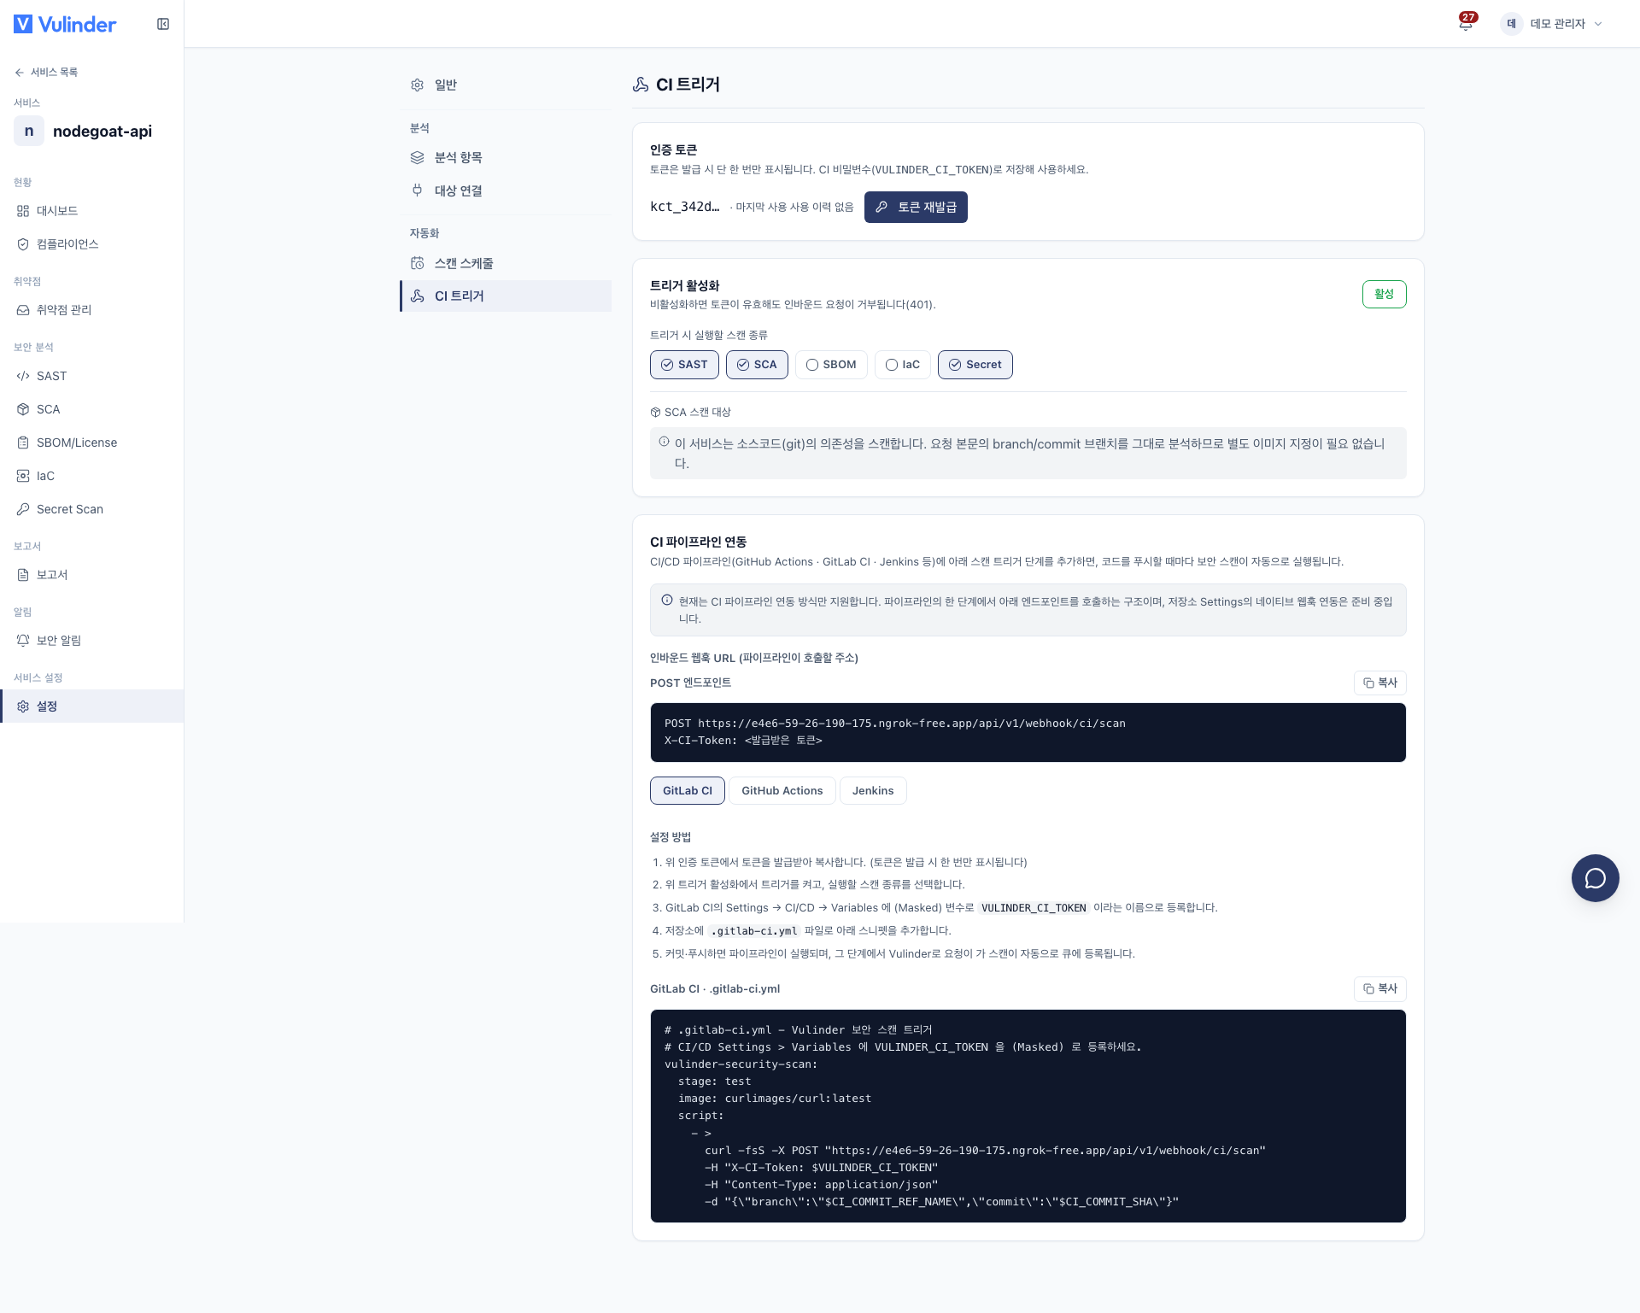Click the 설정 gear icon in sidebar
The image size is (1640, 1313).
coord(23,706)
